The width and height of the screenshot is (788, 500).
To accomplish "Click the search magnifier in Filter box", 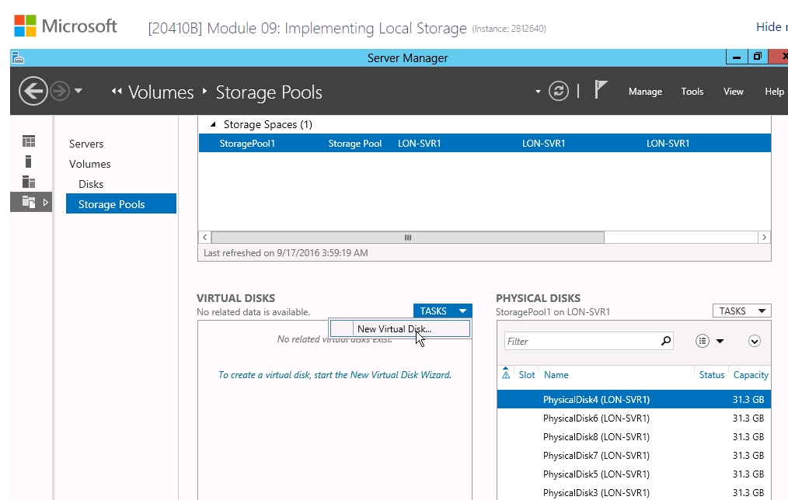I will [x=665, y=341].
